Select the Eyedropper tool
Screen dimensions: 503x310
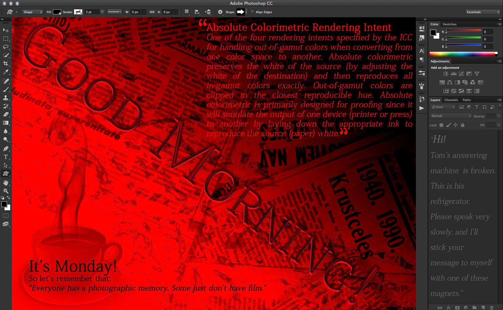6,72
